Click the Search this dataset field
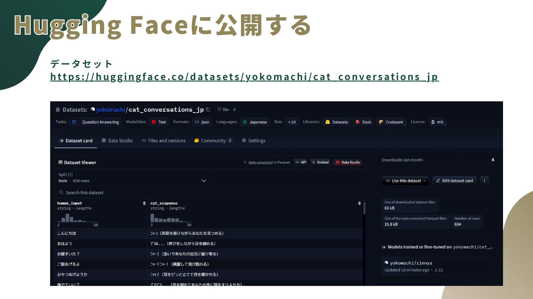The image size is (533, 299). [210, 193]
